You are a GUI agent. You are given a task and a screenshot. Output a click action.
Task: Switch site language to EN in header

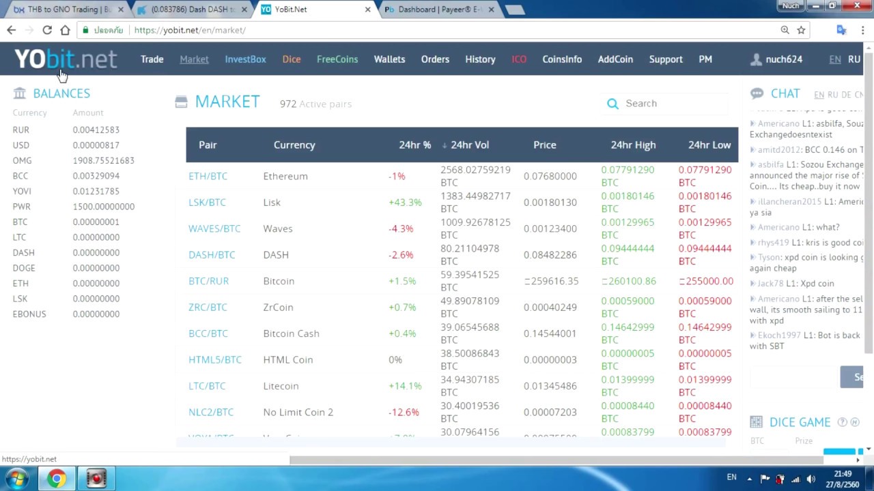(x=835, y=59)
